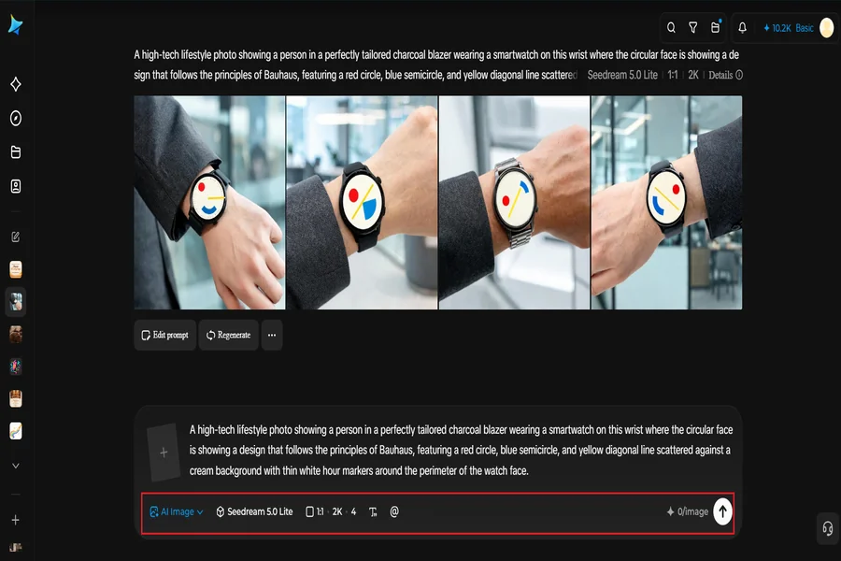841x561 pixels.
Task: Open the first generated watch image
Action: pyautogui.click(x=209, y=202)
